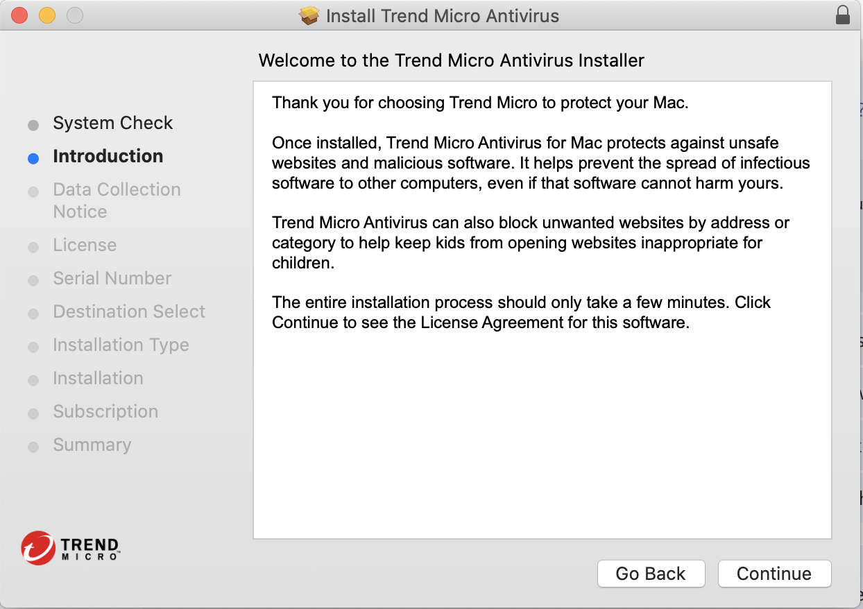Select the Destination Select step
Viewport: 863px width, 609px height.
tap(129, 311)
